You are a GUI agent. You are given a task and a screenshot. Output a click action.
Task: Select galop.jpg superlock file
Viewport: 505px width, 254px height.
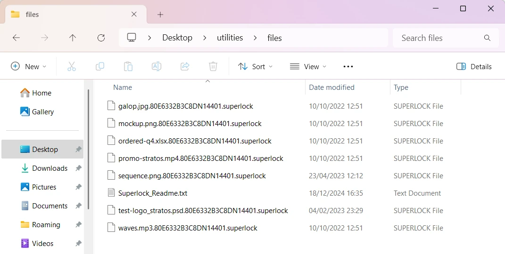pyautogui.click(x=185, y=106)
